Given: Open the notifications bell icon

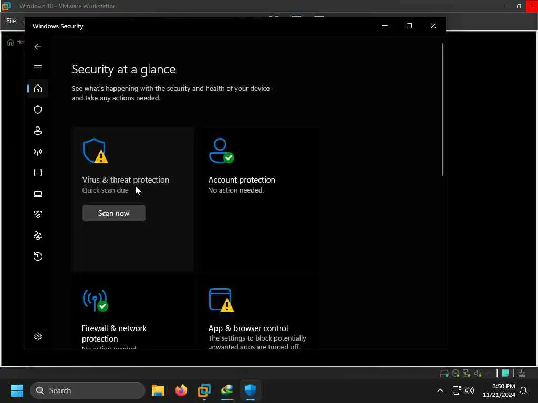Looking at the screenshot, I should tap(523, 390).
